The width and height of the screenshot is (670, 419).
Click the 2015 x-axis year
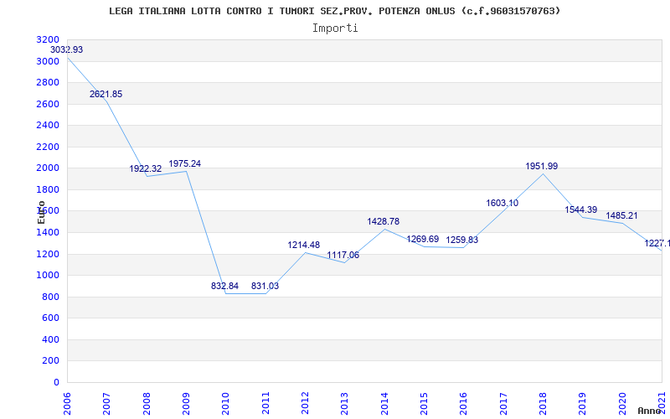coord(424,404)
